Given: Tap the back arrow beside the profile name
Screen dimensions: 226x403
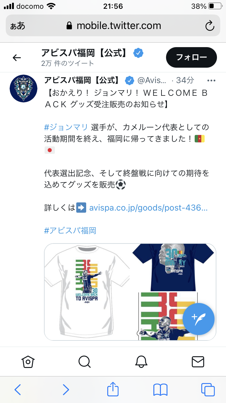Looking at the screenshot, I should [x=17, y=58].
